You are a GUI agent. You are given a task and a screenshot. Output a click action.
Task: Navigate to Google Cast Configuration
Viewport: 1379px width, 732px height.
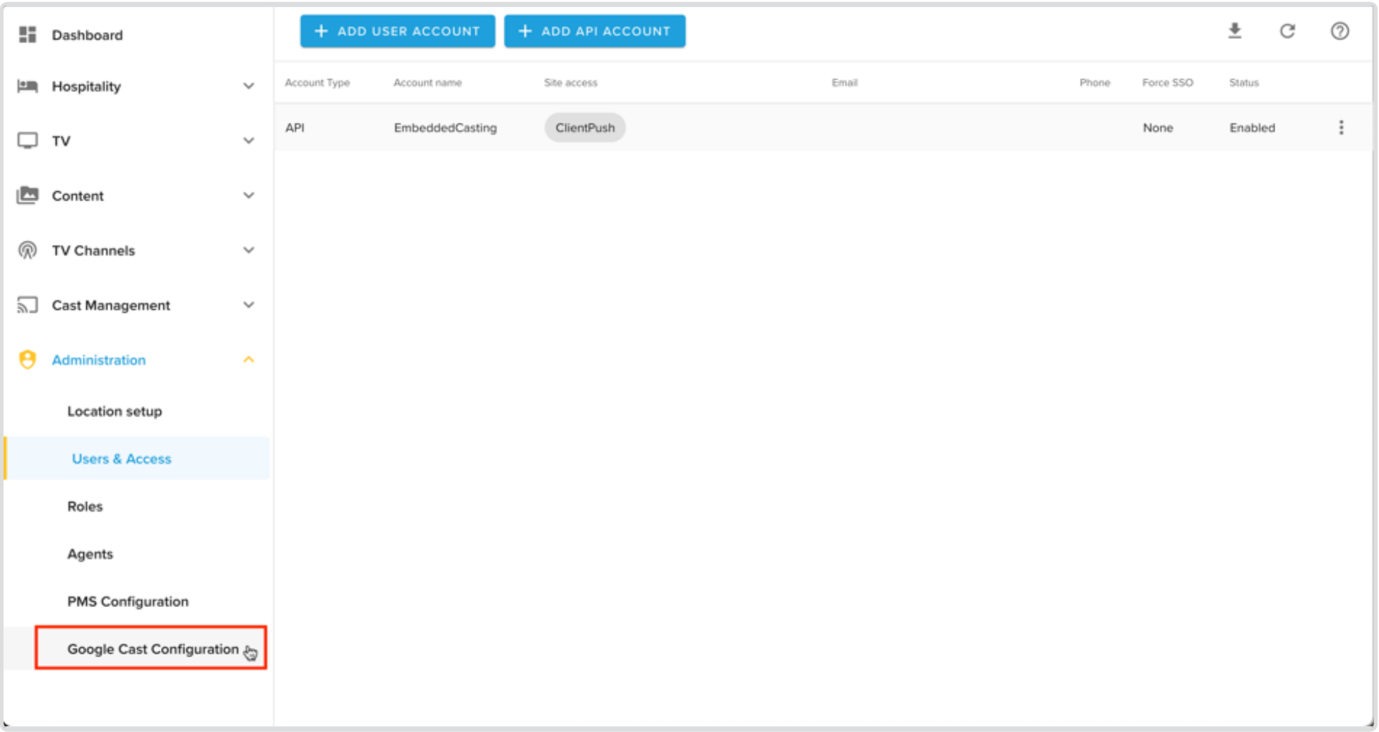(153, 649)
